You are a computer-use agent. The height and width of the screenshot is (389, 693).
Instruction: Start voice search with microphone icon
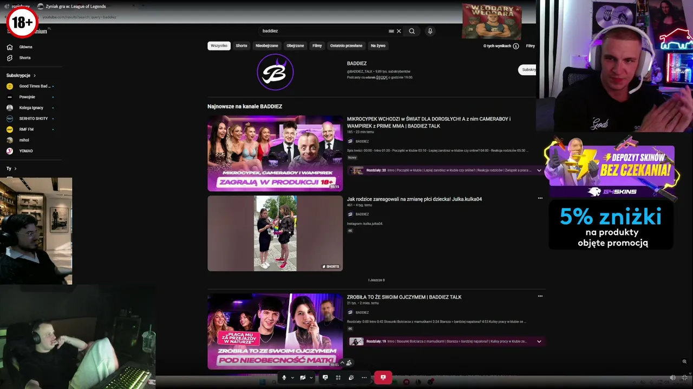click(x=430, y=31)
